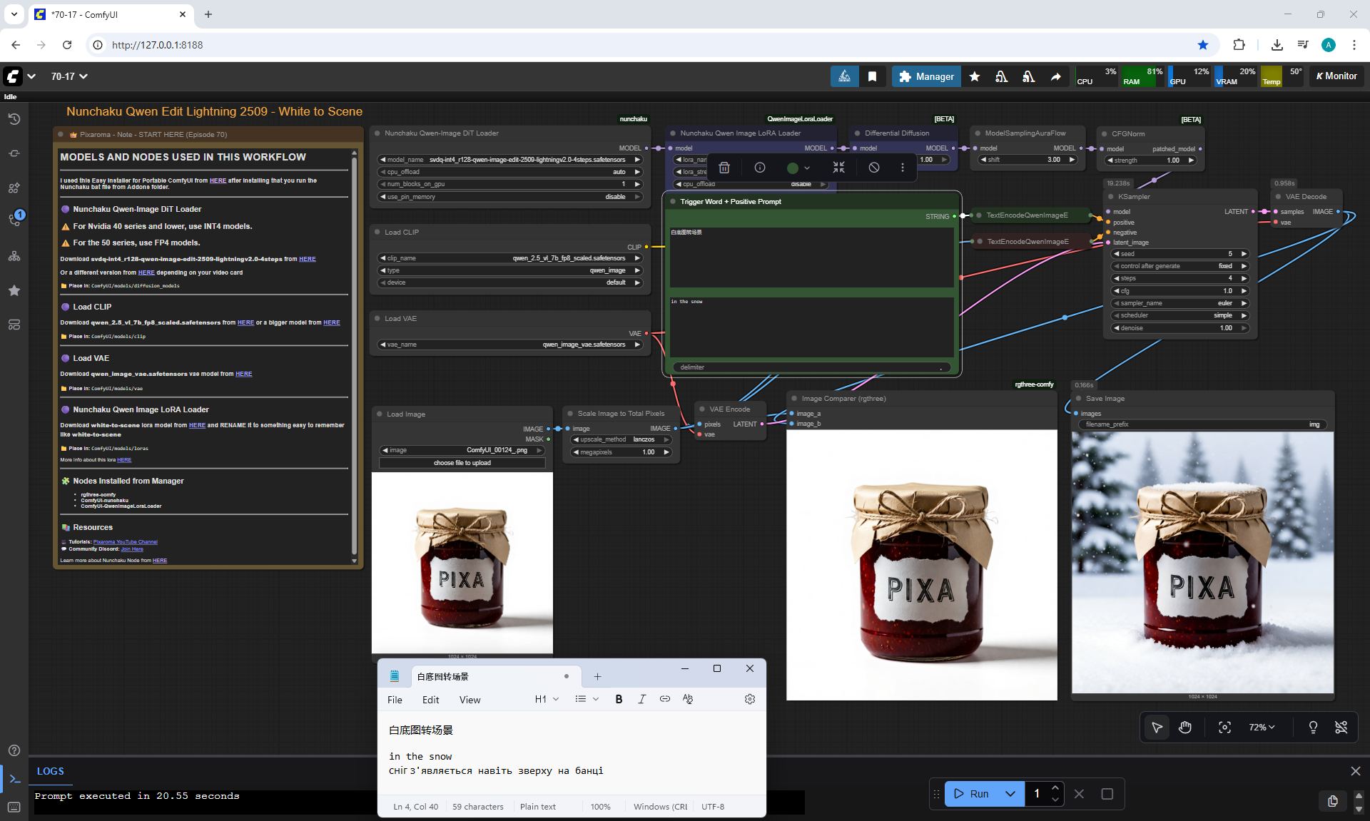
Task: Click the share arrow icon in toolbar
Action: [1055, 76]
